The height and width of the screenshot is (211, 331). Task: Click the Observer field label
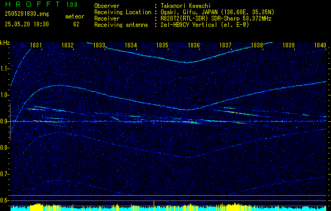pos(107,6)
